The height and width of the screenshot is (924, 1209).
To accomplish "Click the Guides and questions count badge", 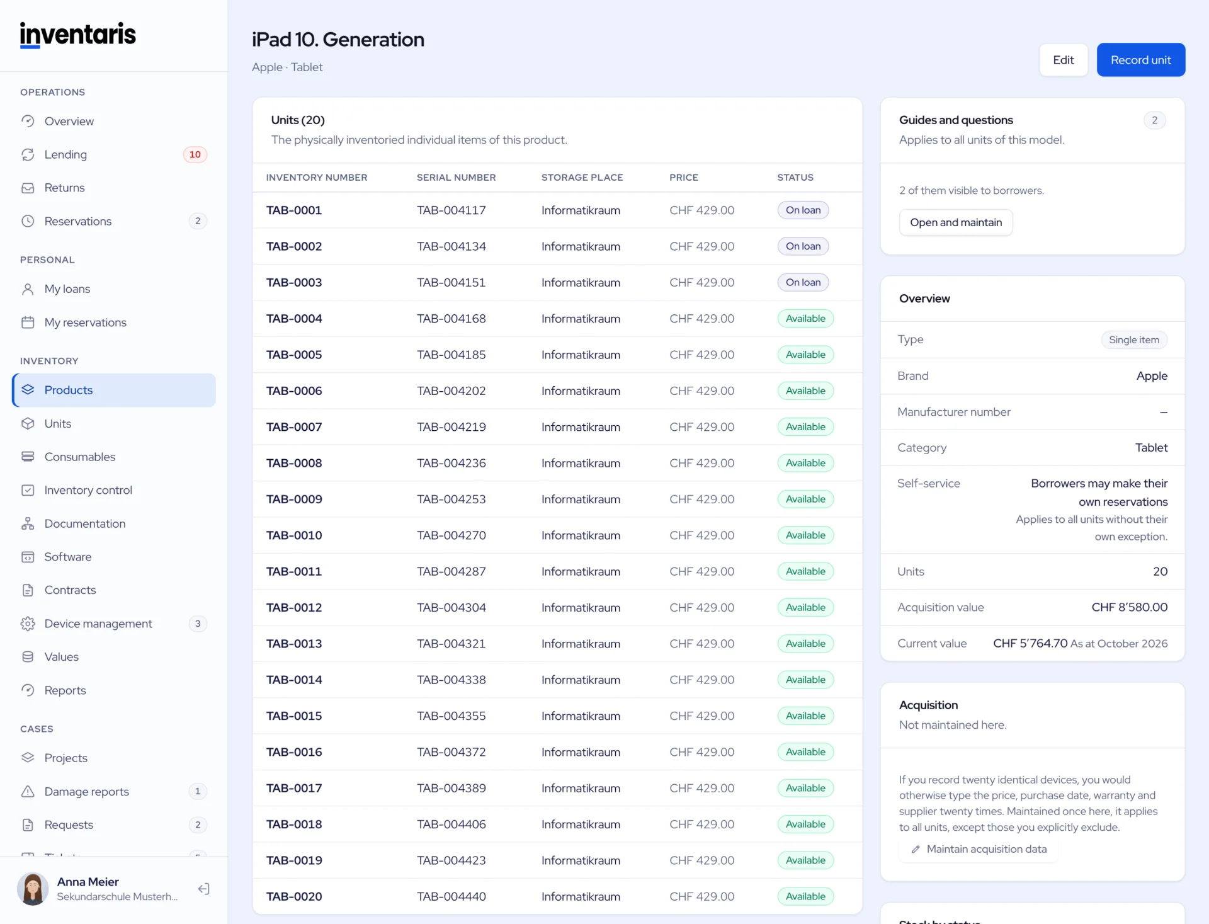I will click(1154, 120).
